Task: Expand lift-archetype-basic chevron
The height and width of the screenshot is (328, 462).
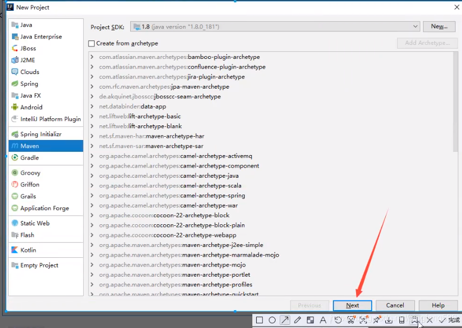Action: pos(92,116)
